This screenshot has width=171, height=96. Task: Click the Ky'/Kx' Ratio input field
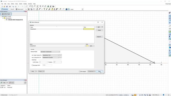43,62
